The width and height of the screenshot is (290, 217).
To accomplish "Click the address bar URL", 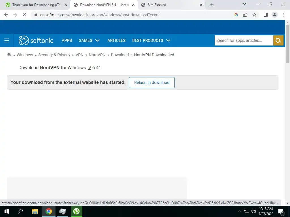I will 100,15.
